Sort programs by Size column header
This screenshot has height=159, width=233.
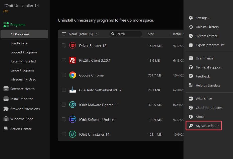(x=151, y=34)
